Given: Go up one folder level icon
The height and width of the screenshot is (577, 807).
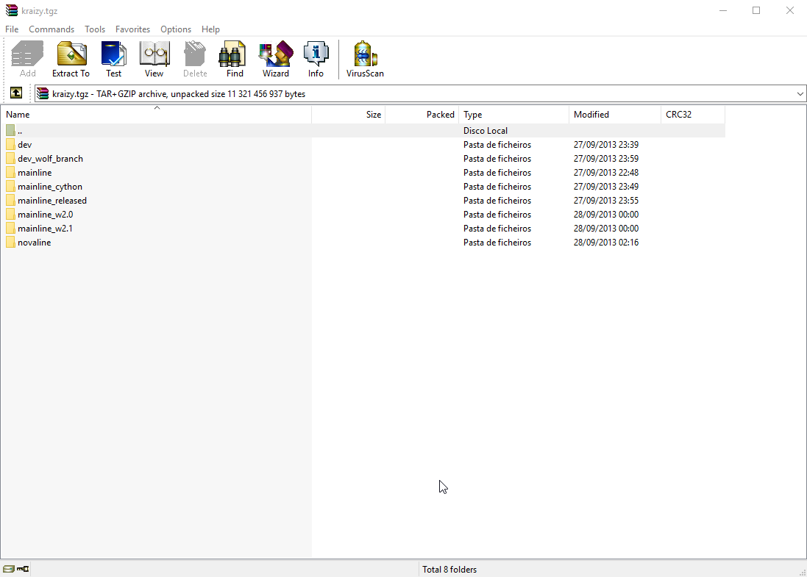Looking at the screenshot, I should click(x=16, y=93).
